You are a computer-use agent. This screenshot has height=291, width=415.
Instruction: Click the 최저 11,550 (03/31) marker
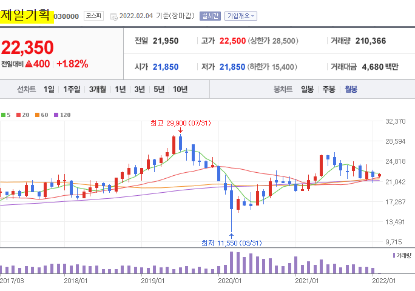point(232,243)
